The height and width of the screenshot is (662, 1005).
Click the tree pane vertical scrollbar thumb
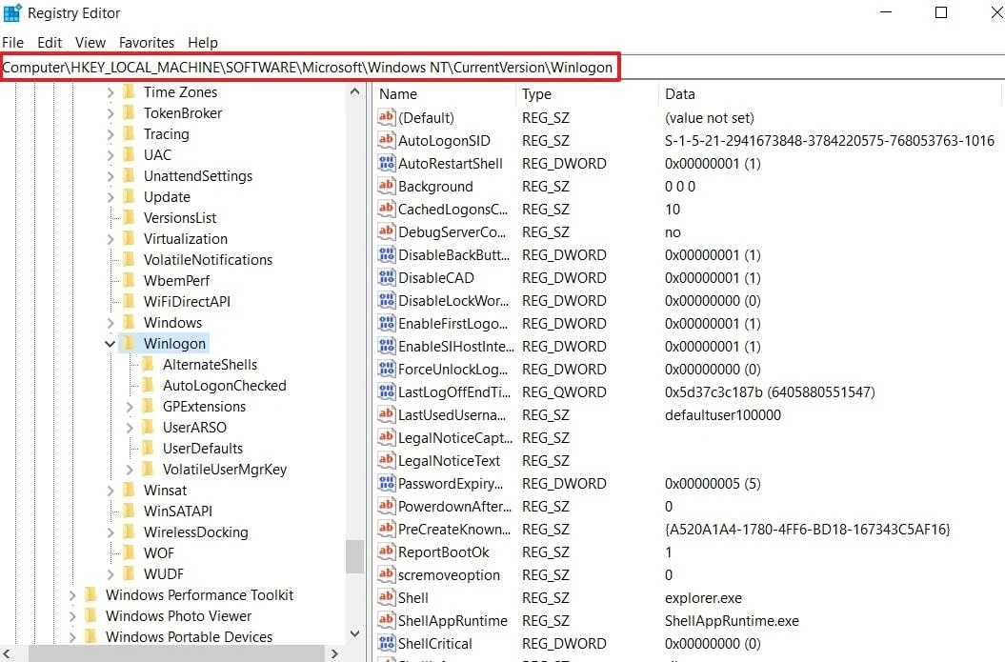click(x=354, y=556)
